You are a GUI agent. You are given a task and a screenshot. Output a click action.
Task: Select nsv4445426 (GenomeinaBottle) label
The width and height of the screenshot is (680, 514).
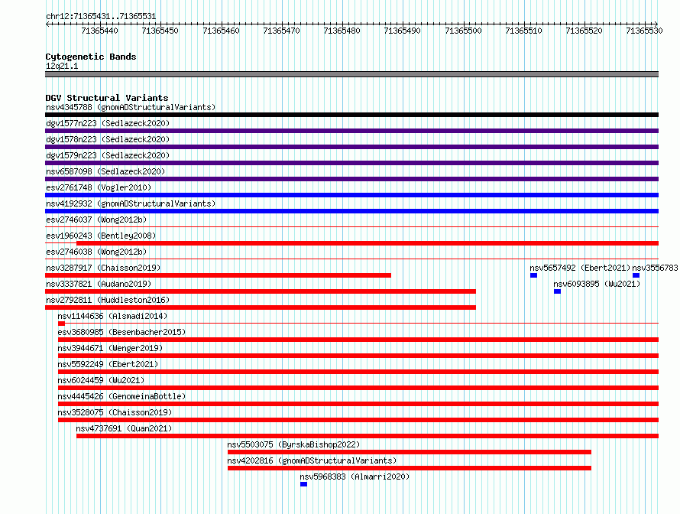pos(121,396)
